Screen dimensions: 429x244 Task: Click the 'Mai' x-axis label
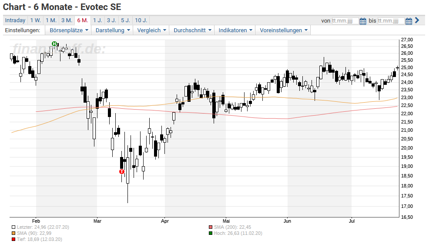click(226, 221)
